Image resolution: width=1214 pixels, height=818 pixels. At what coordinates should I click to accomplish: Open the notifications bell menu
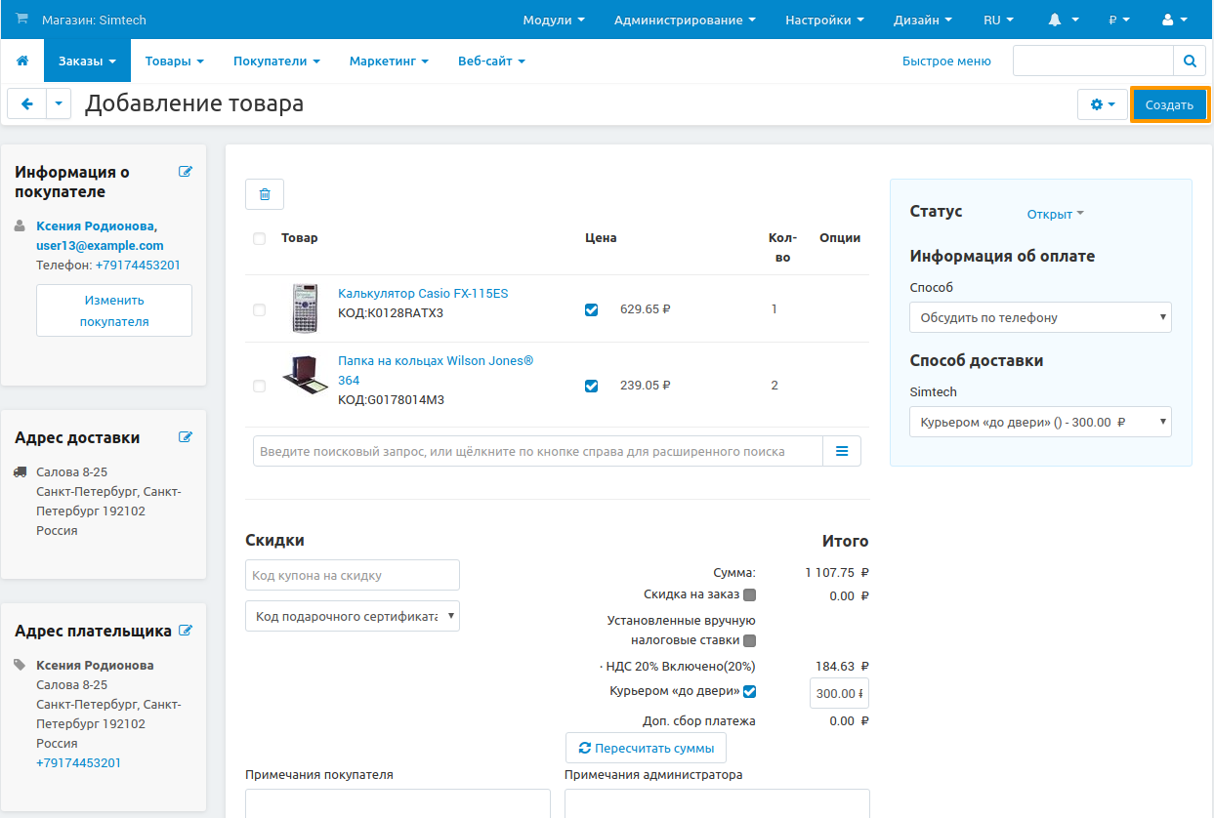click(1063, 20)
